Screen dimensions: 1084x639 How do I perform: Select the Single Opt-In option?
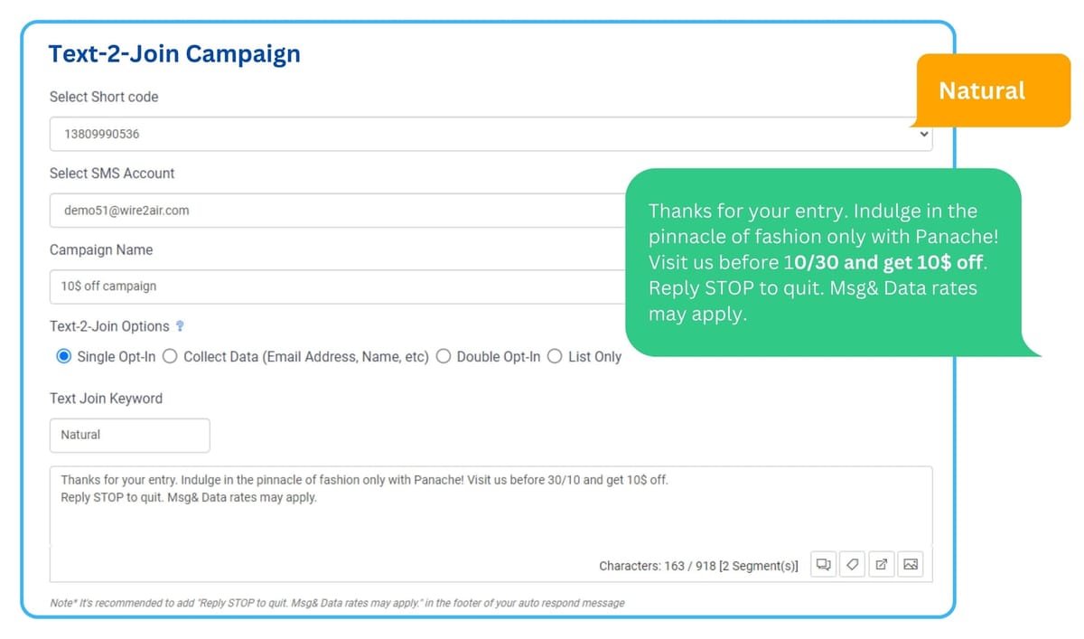pos(63,356)
